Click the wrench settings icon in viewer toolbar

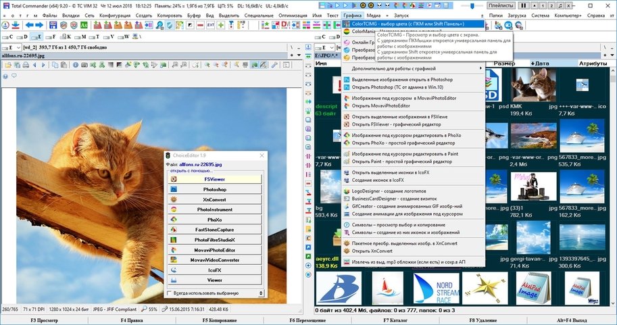click(274, 65)
